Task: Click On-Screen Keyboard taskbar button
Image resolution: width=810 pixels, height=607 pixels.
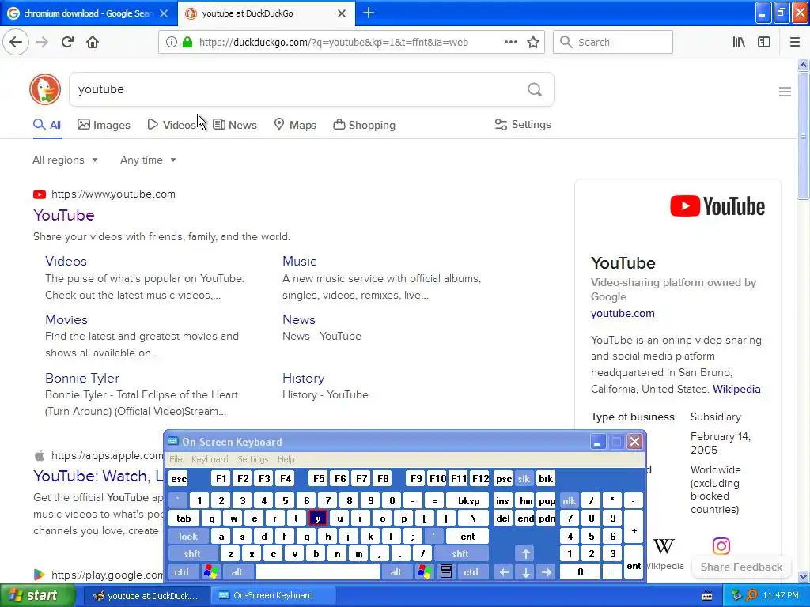Action: (273, 596)
